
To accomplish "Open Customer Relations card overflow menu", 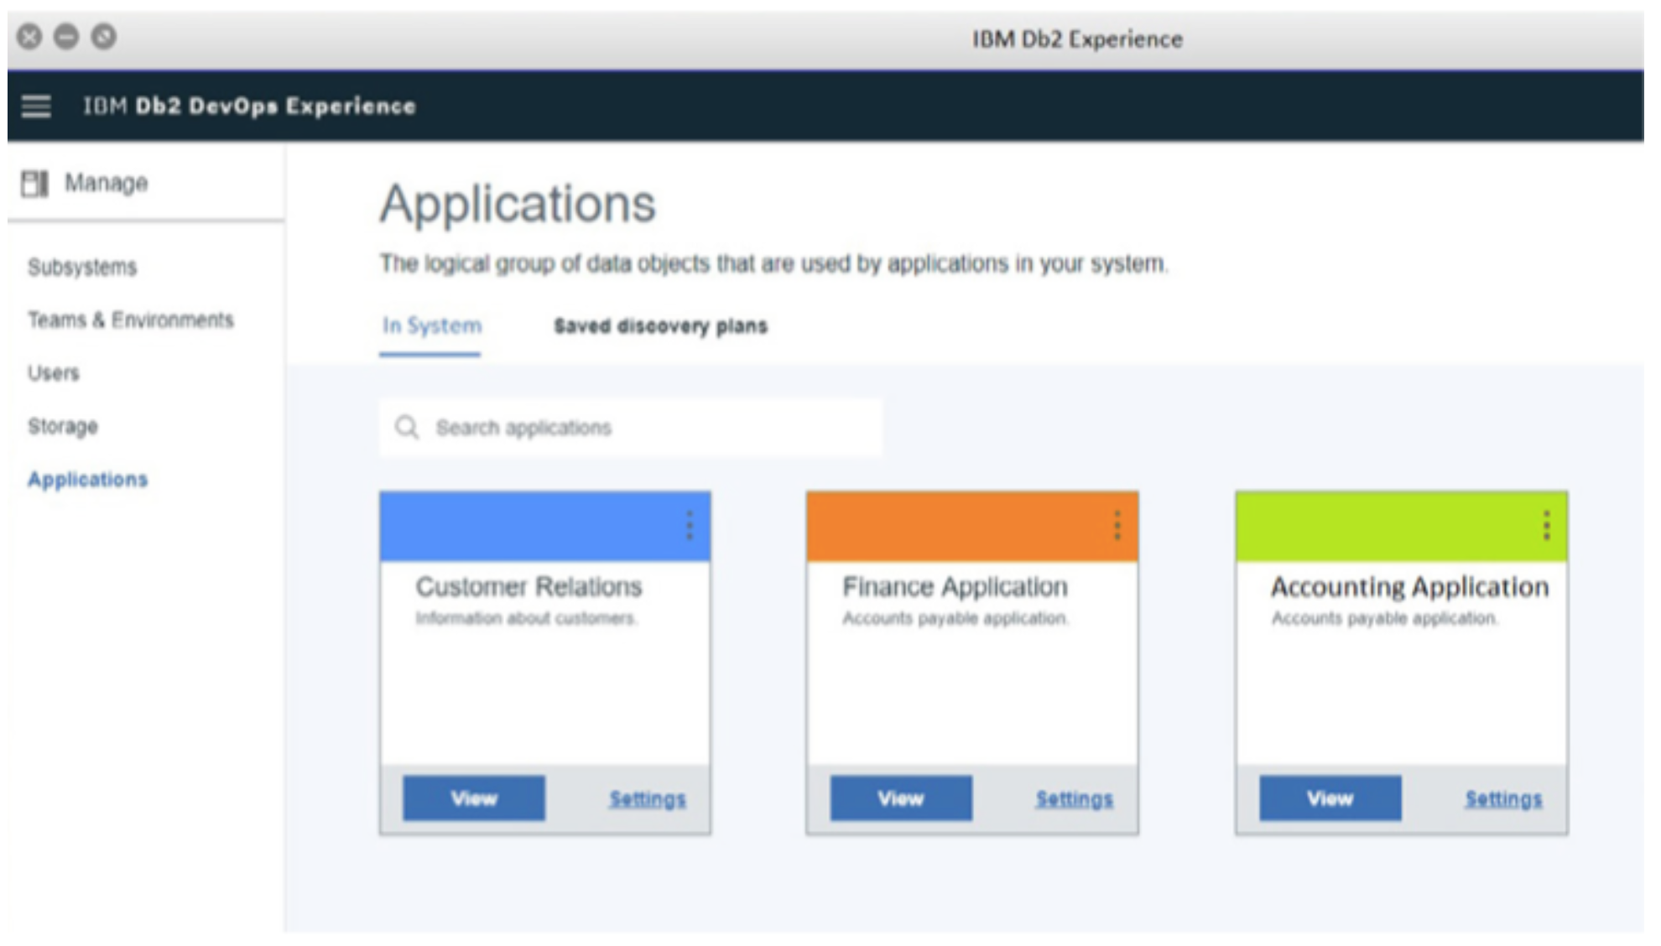I will (690, 526).
